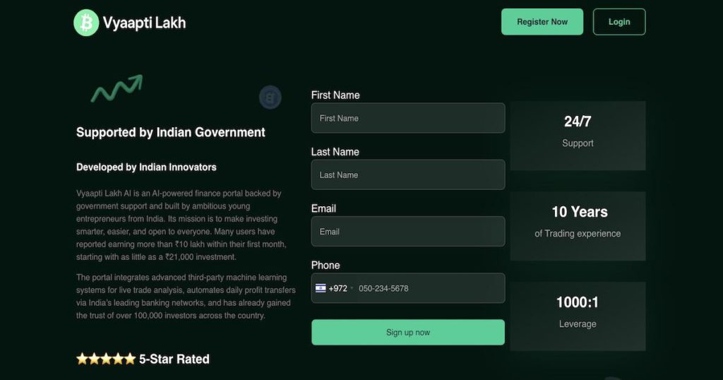
Task: Open the Login page
Action: pyautogui.click(x=619, y=22)
